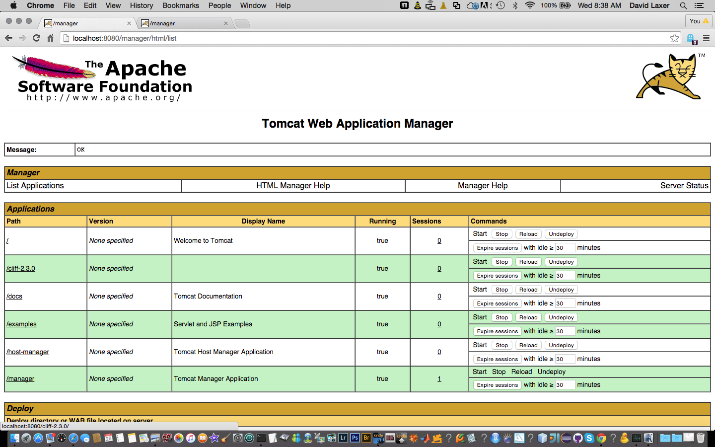Open the /examples path link
The height and width of the screenshot is (447, 715).
coord(21,324)
